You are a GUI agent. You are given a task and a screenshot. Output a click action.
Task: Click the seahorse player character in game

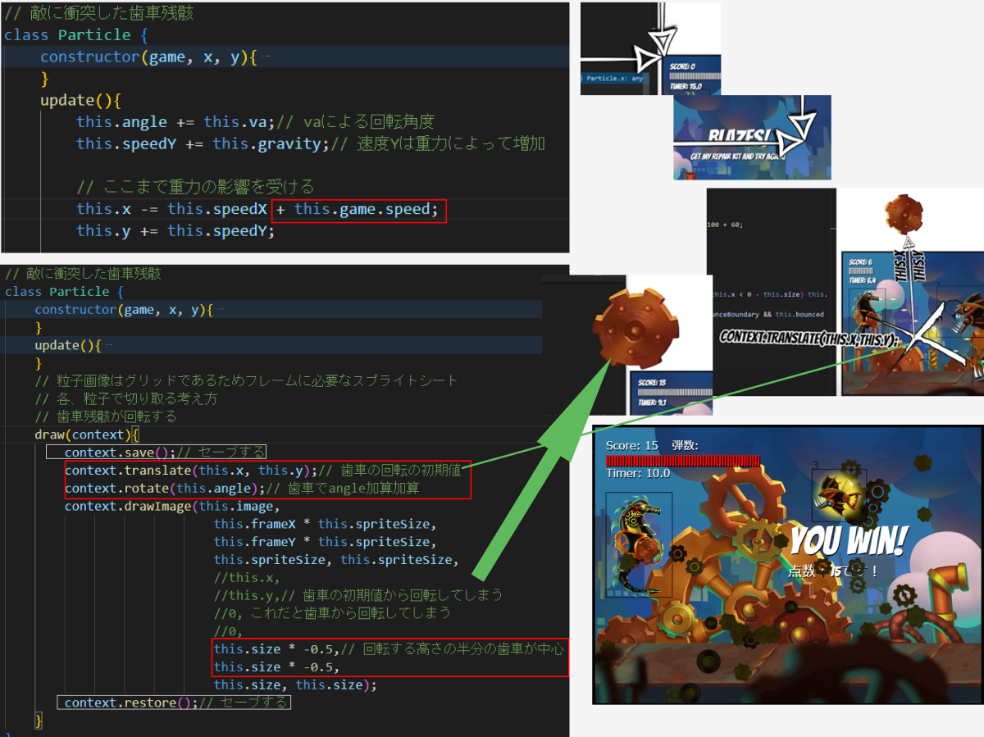point(639,544)
